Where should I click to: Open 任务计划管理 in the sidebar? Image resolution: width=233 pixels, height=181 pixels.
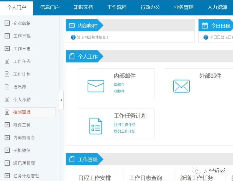tap(26, 176)
